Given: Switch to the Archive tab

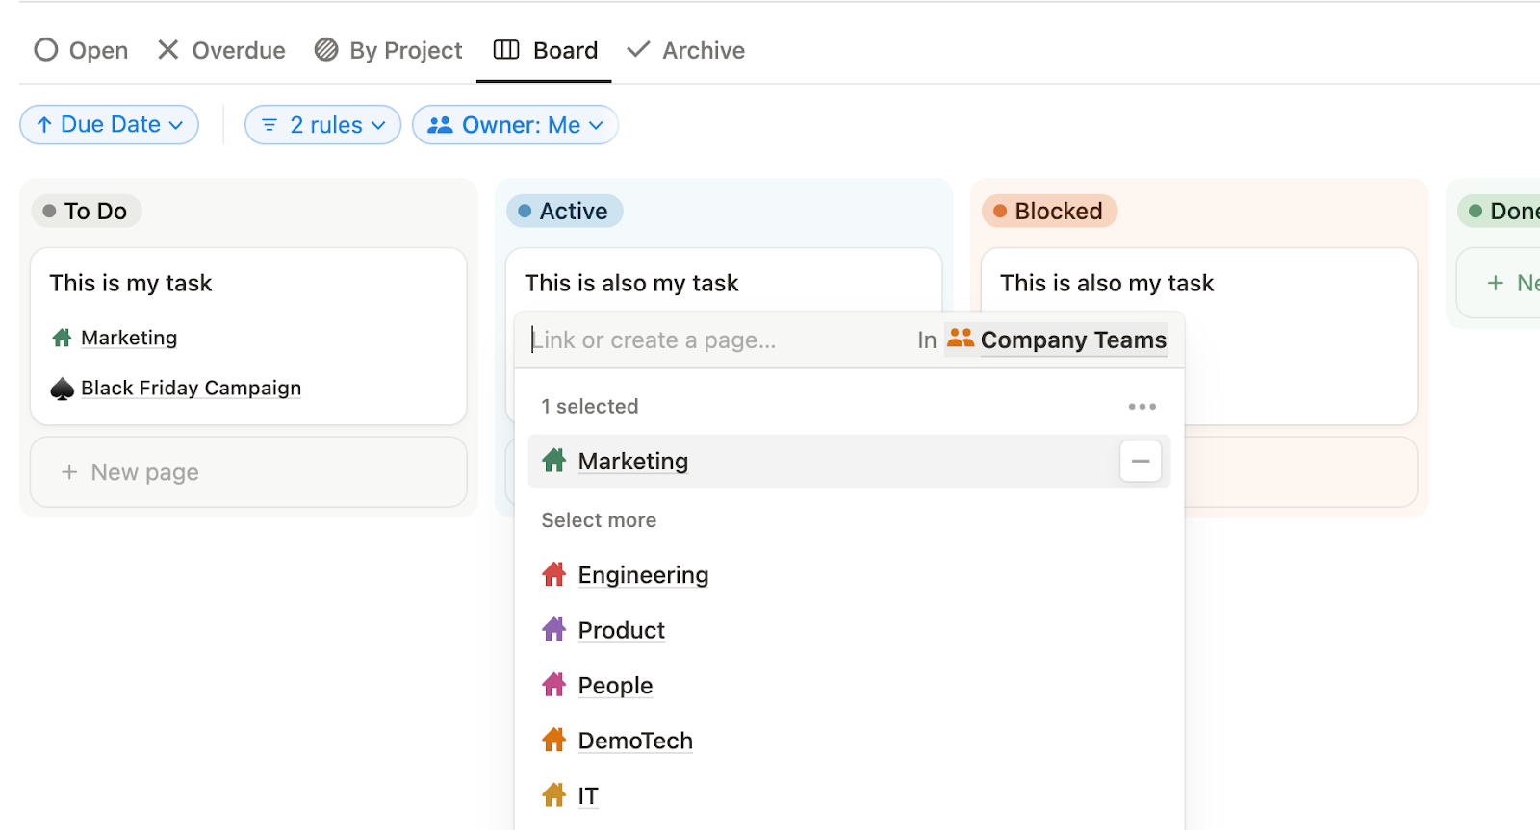Looking at the screenshot, I should click(x=686, y=50).
